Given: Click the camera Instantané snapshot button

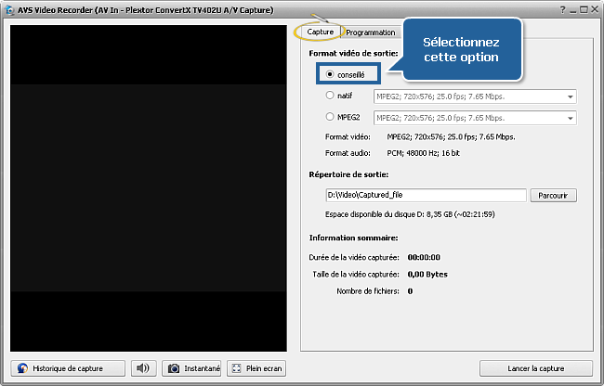Looking at the screenshot, I should [191, 368].
